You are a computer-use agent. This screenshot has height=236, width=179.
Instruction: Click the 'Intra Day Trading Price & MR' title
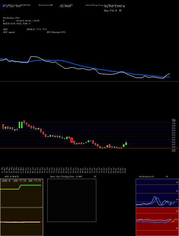[x=66, y=177]
